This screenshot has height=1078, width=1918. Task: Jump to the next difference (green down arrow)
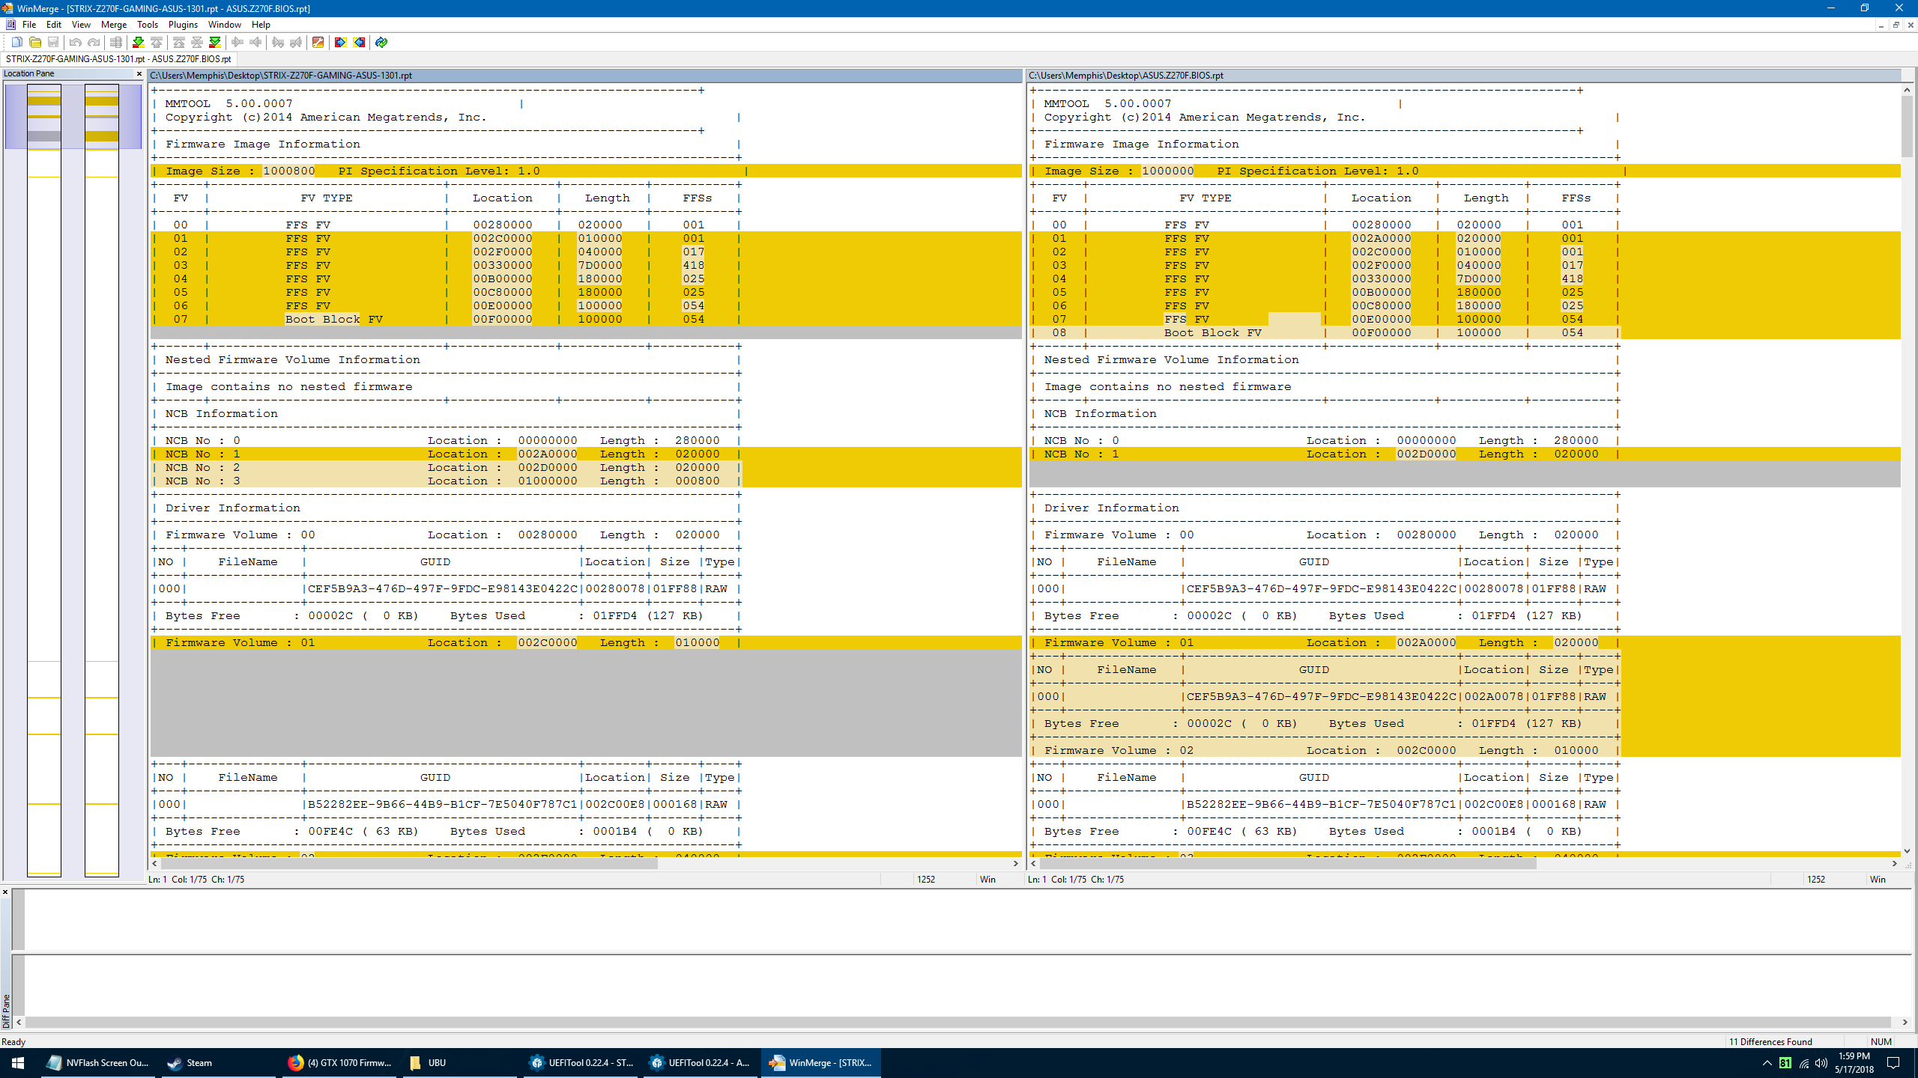pyautogui.click(x=139, y=43)
